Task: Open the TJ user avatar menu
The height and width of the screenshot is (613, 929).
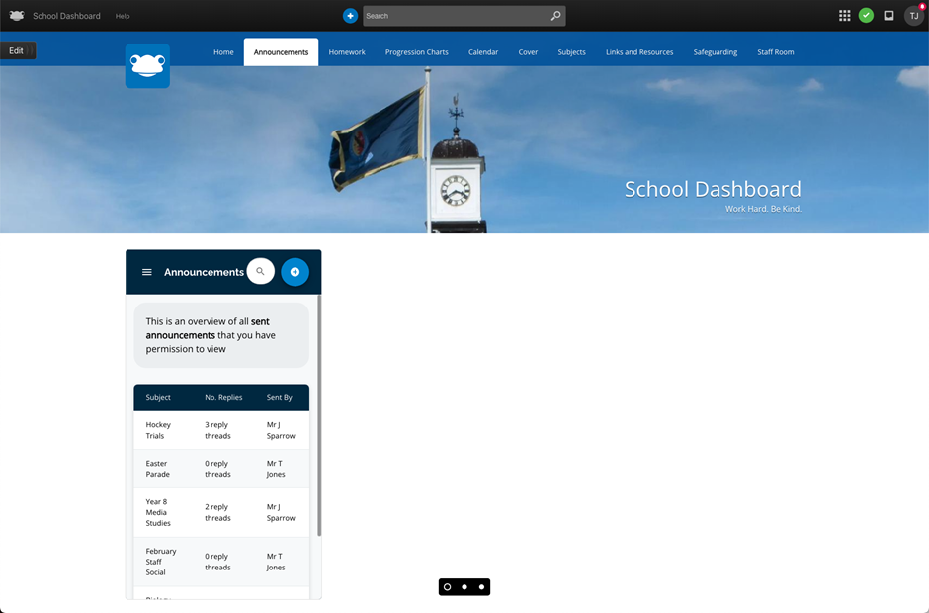Action: coord(913,16)
